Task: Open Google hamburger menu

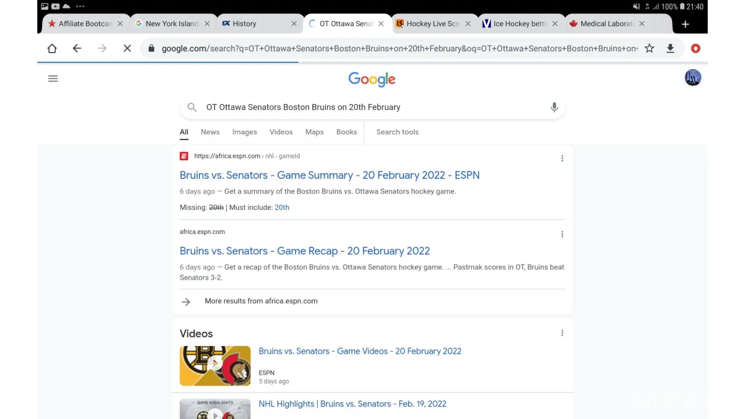Action: coord(53,78)
